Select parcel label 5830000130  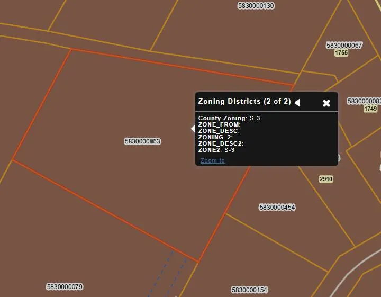click(x=256, y=6)
